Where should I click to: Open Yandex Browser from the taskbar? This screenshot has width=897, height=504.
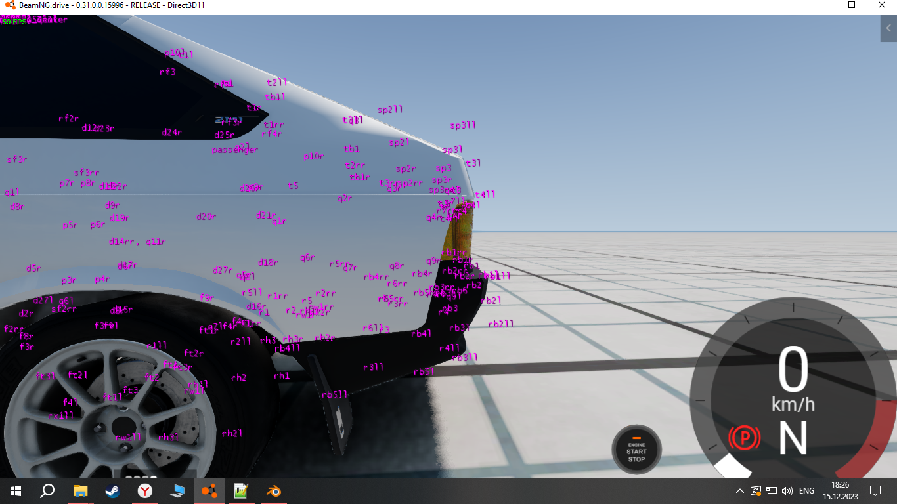pyautogui.click(x=144, y=491)
